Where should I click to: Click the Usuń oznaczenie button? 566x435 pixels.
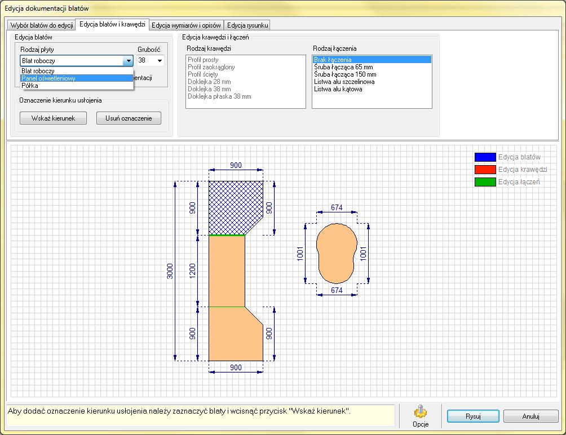pos(129,118)
